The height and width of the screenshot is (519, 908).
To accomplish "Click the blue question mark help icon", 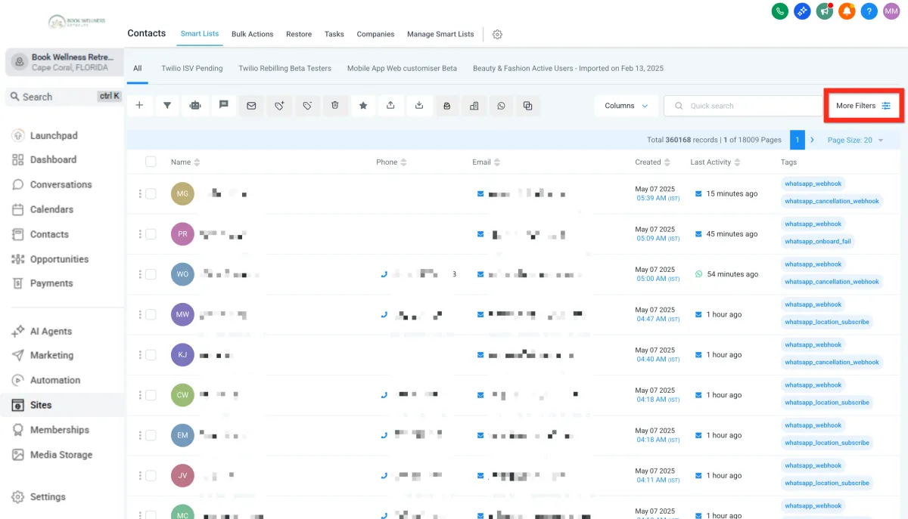I will (869, 11).
